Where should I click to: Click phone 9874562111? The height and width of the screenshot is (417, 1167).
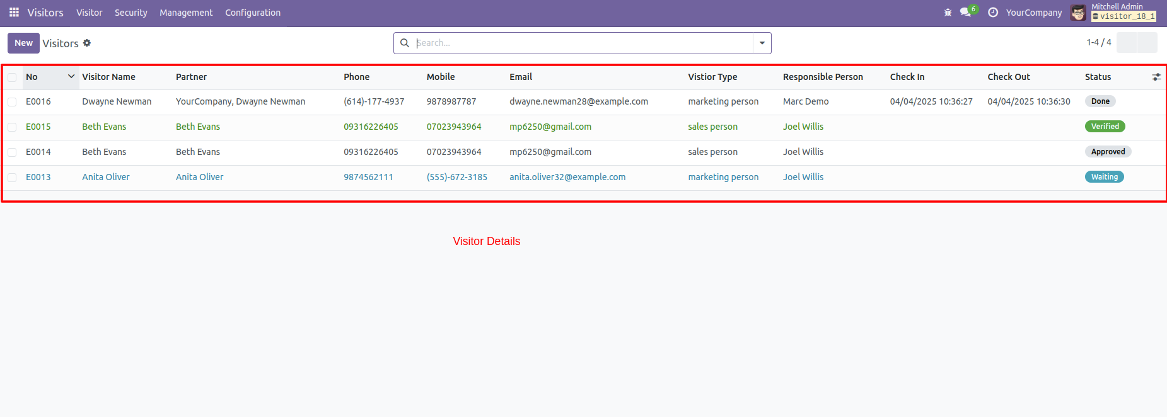click(368, 177)
